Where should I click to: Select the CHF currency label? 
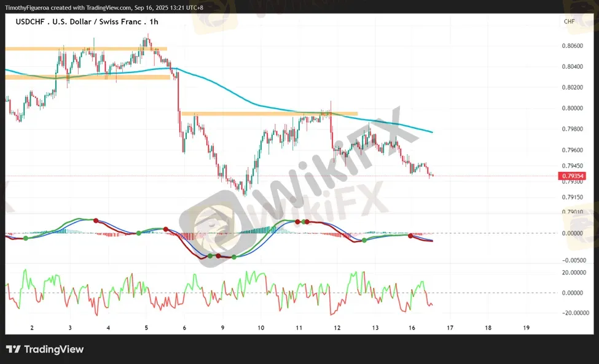[569, 21]
